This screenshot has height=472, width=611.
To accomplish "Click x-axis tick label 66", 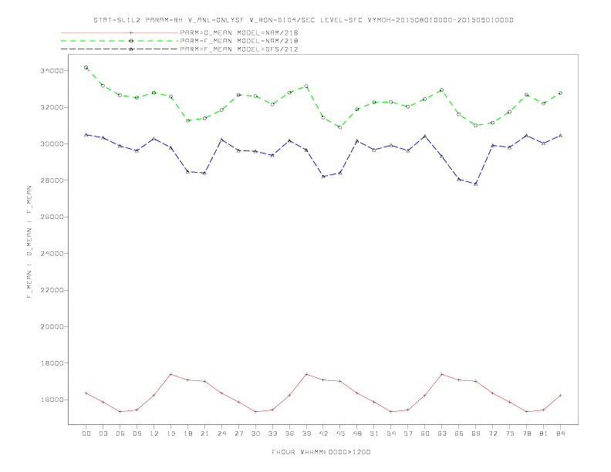I will [459, 433].
